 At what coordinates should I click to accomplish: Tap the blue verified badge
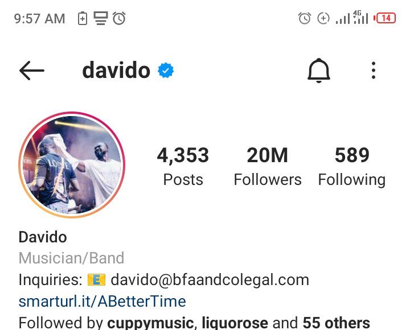166,71
